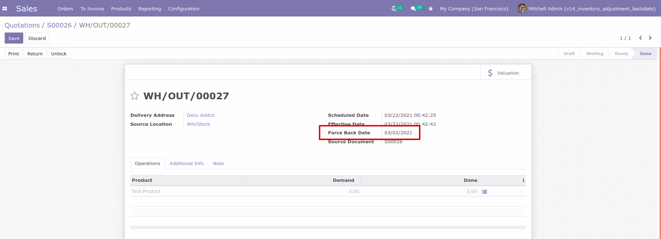
Task: Open the Reporting menu
Action: [149, 9]
